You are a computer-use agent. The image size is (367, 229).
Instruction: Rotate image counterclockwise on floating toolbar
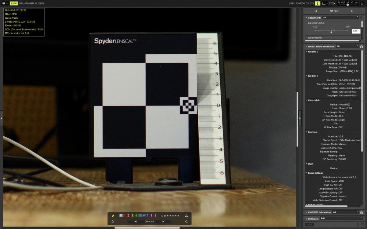click(x=113, y=222)
